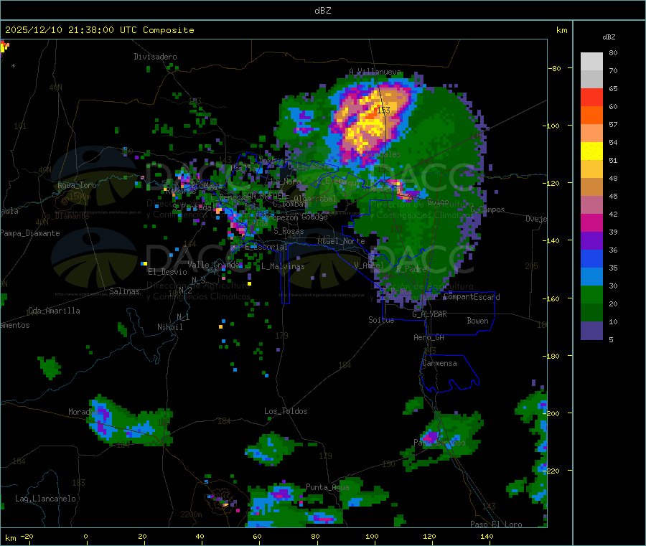Viewport: 646px width, 546px height.
Task: Click the yellow 51–54 dBZ legend swatch
Action: (x=591, y=151)
